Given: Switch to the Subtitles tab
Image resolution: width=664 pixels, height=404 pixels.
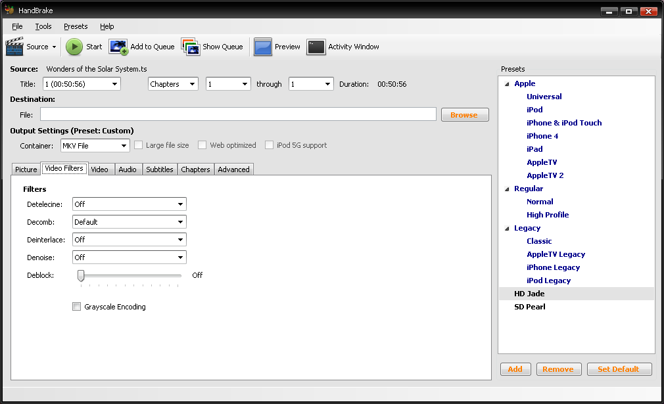Looking at the screenshot, I should pyautogui.click(x=160, y=169).
